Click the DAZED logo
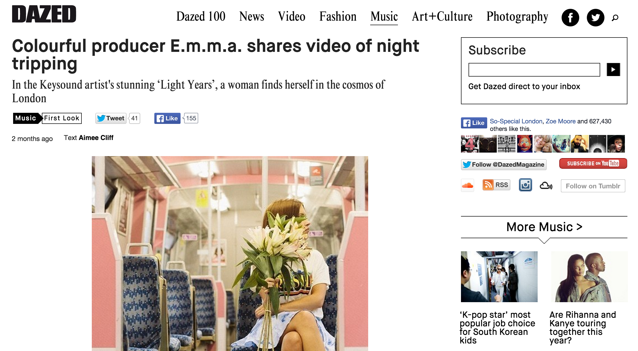 [44, 14]
